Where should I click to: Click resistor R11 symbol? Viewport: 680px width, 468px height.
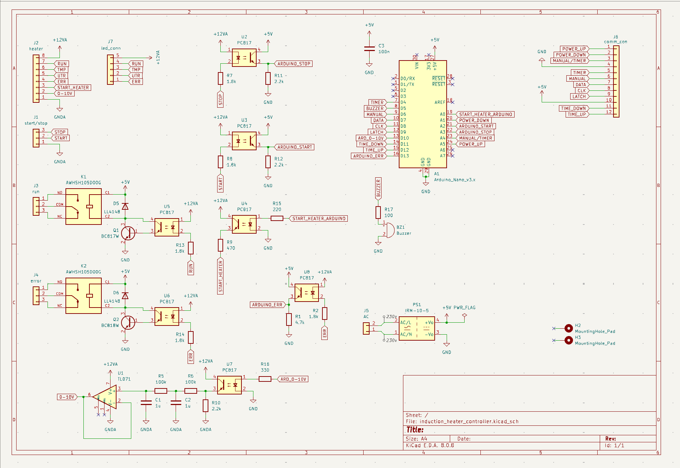268,78
